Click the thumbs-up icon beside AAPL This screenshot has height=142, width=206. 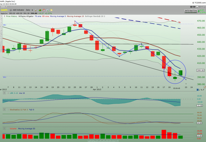click(11, 10)
